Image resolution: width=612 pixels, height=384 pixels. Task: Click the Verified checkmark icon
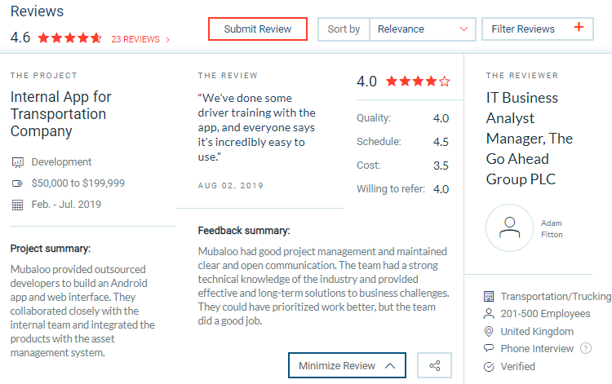(489, 366)
